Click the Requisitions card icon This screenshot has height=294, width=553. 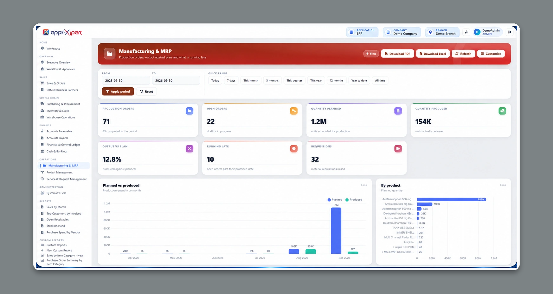pyautogui.click(x=398, y=148)
